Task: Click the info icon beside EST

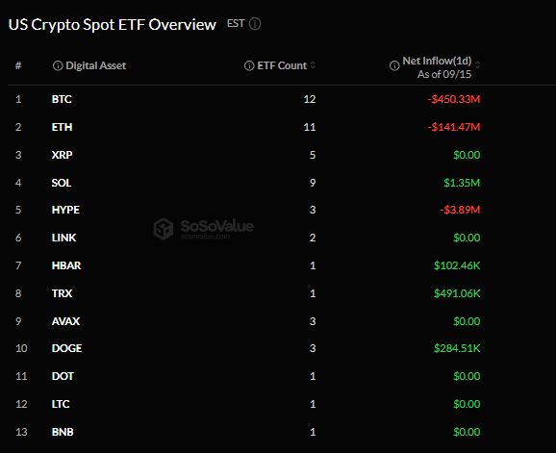Action: pos(255,24)
